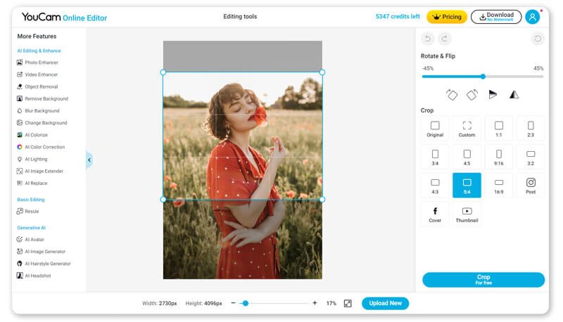Choose the Original crop option
Image resolution: width=563 pixels, height=322 pixels.
click(x=435, y=129)
